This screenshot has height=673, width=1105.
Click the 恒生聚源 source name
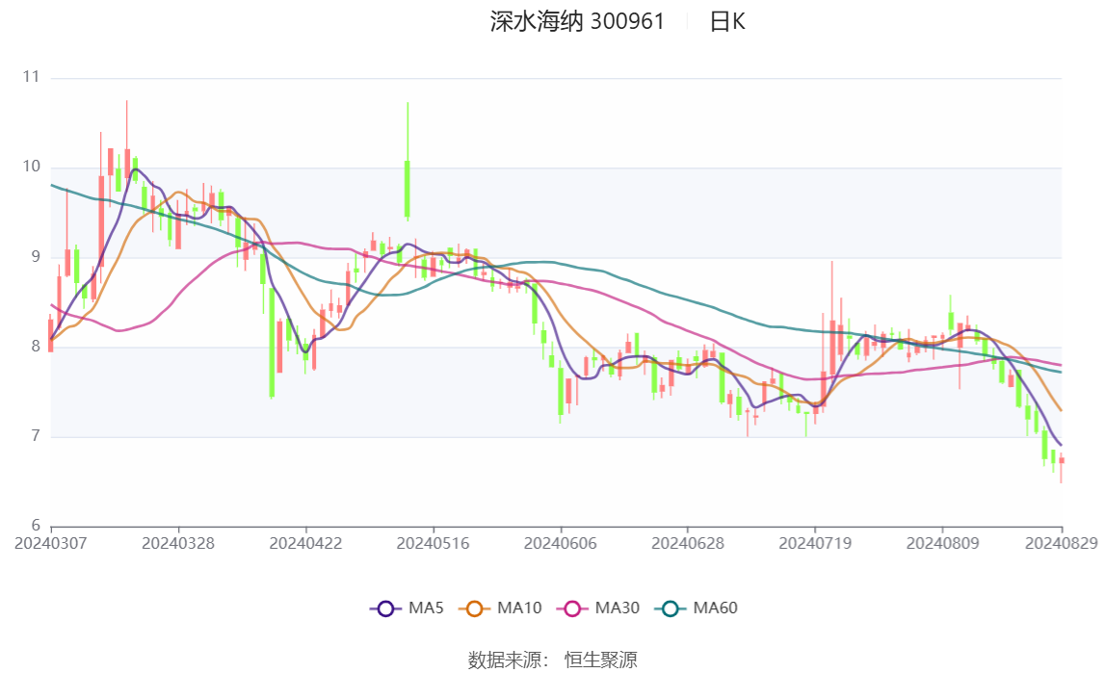click(x=601, y=660)
